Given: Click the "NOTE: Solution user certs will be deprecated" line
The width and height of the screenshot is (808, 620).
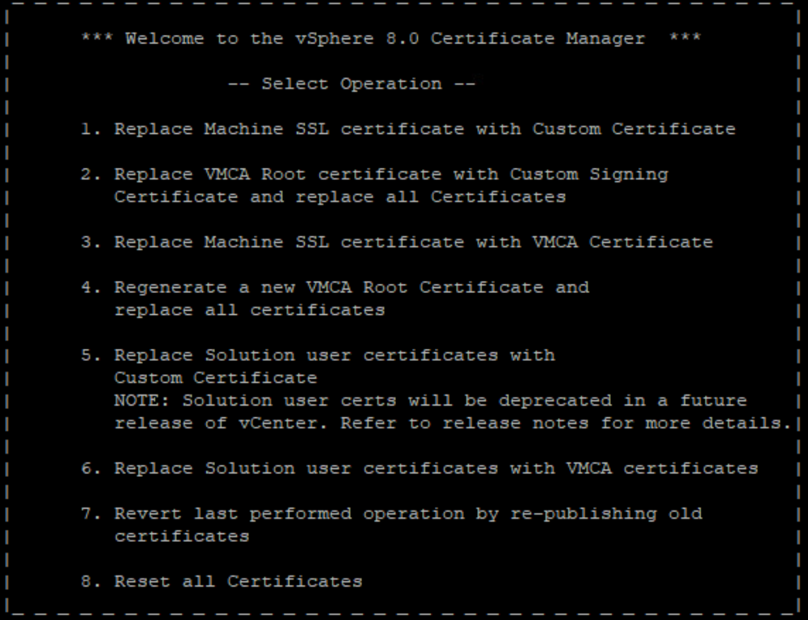Looking at the screenshot, I should point(431,400).
